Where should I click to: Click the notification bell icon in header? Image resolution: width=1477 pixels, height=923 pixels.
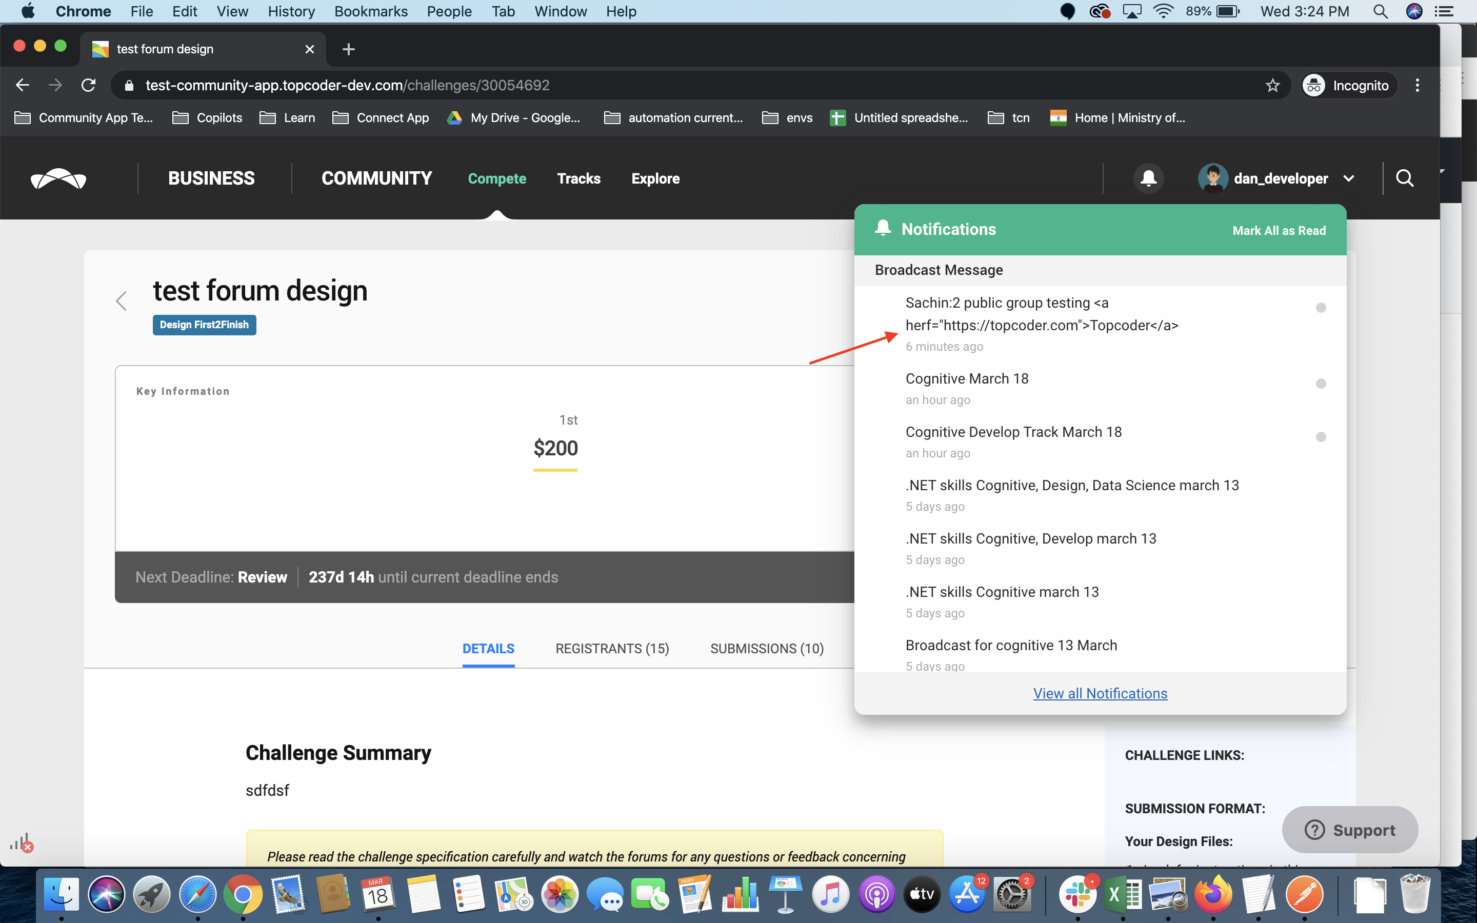[1148, 178]
